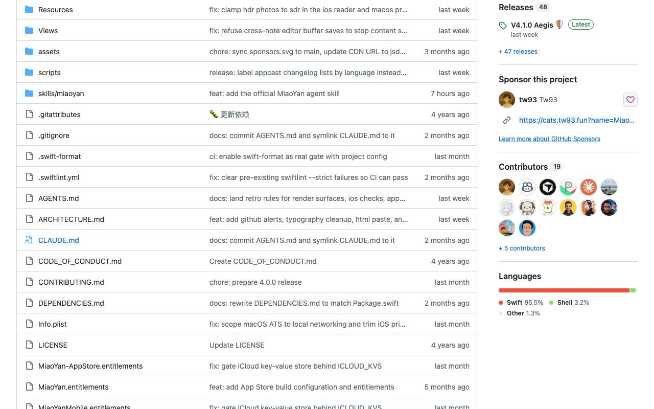Open the Contributors 19 heading link
Viewport: 654px width, 409px height.
click(x=531, y=167)
